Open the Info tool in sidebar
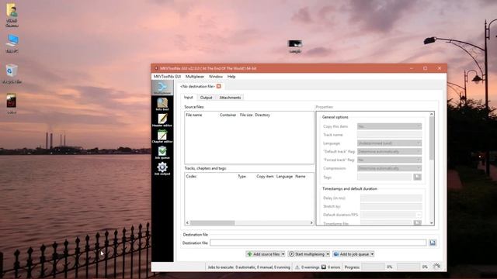This screenshot has width=497, height=279. 162,104
